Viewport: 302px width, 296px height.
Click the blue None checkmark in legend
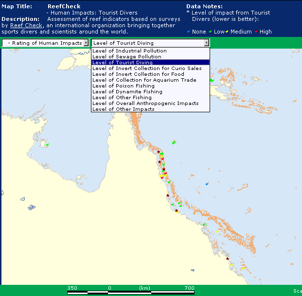[189, 32]
